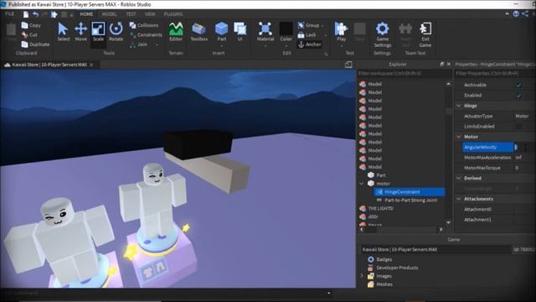Select the Kawaii Store document tab

tap(49, 65)
